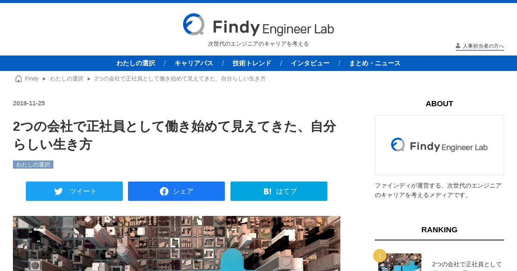Open the first ranking article thumbnail
This screenshot has height=271, width=517.
(400, 262)
